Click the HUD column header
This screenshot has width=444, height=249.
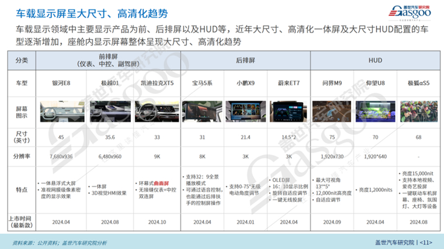375,60
